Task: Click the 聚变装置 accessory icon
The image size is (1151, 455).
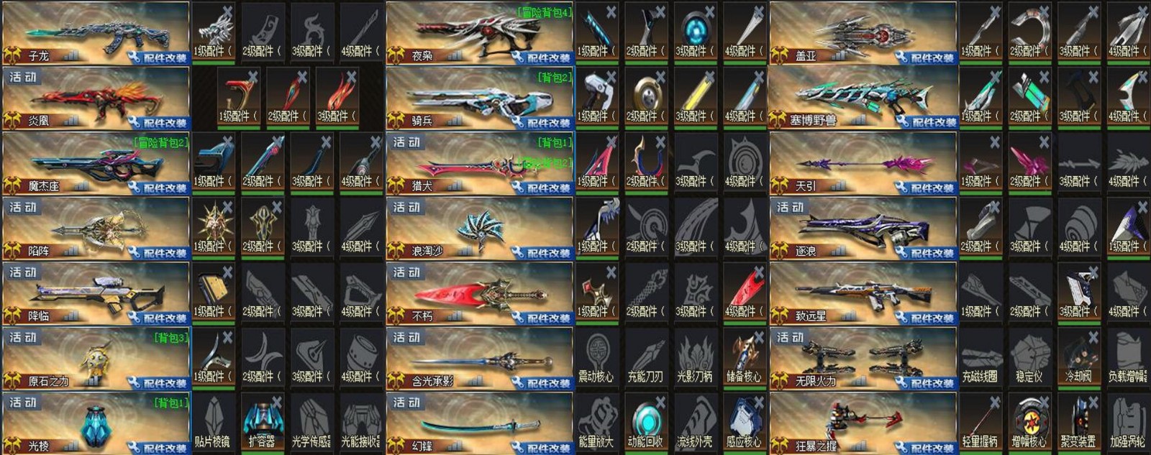Action: 1078,423
